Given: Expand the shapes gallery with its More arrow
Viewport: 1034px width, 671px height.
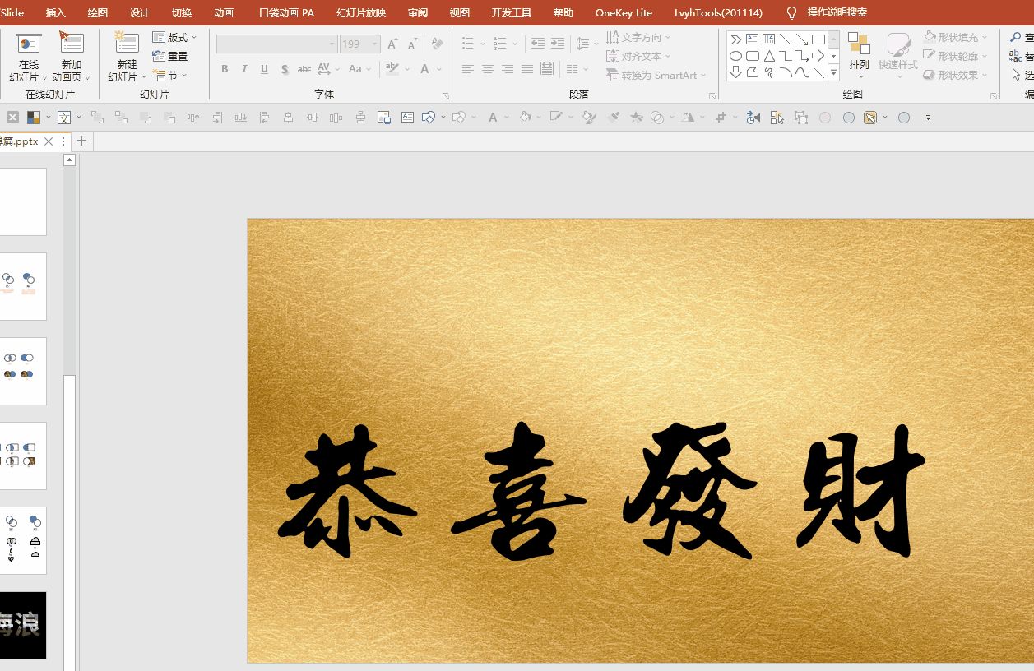Looking at the screenshot, I should 834,72.
